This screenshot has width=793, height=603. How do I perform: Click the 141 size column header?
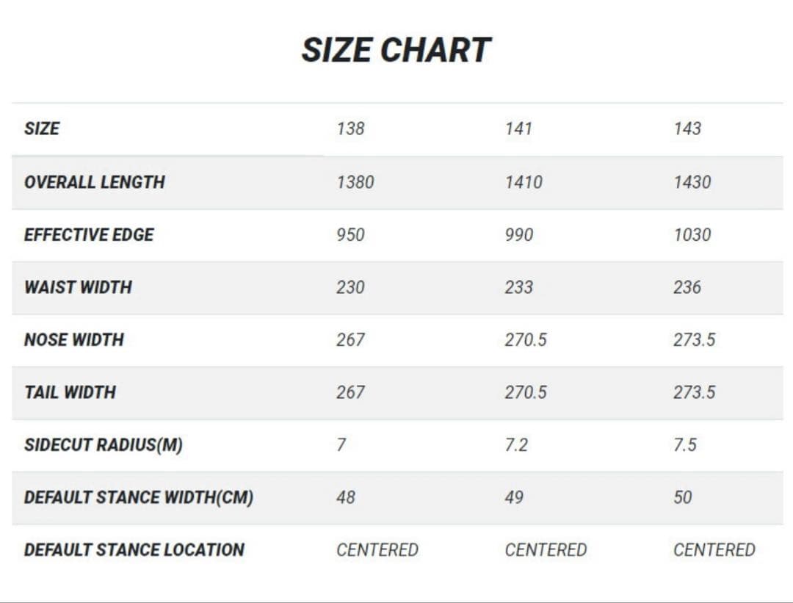[x=518, y=129]
